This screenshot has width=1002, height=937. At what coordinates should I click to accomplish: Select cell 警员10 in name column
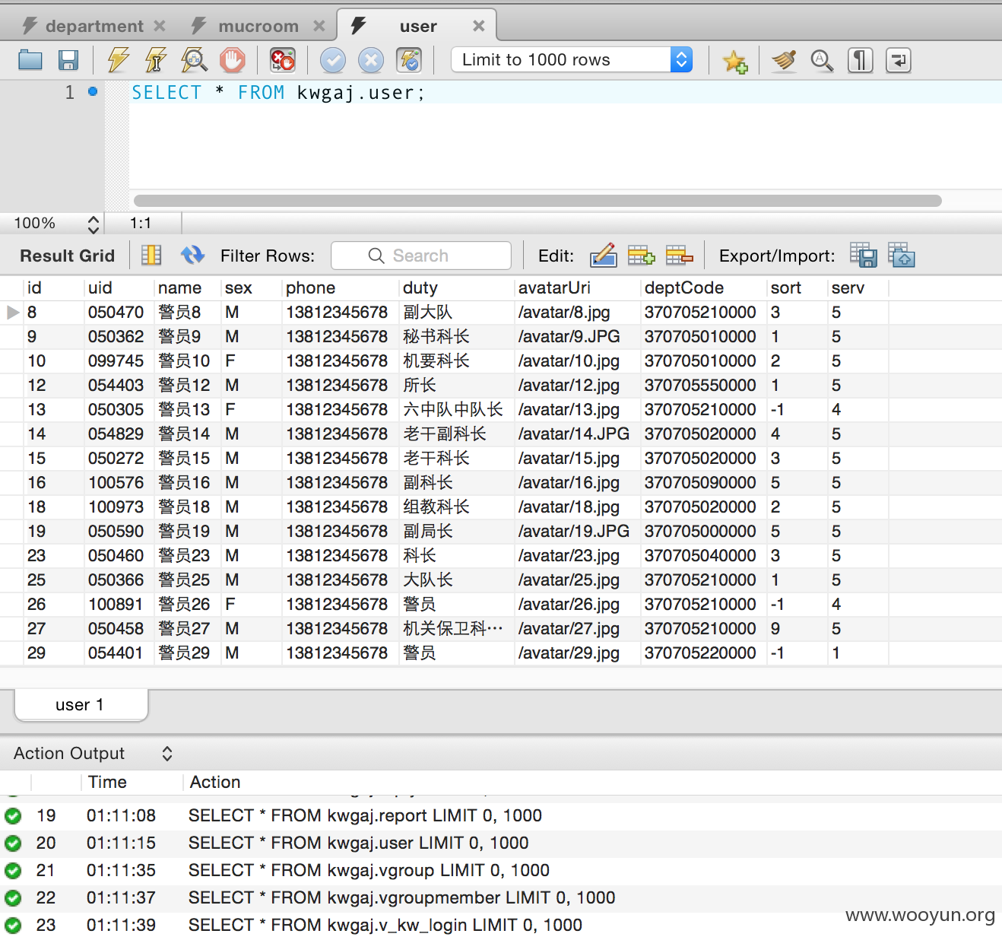[187, 361]
